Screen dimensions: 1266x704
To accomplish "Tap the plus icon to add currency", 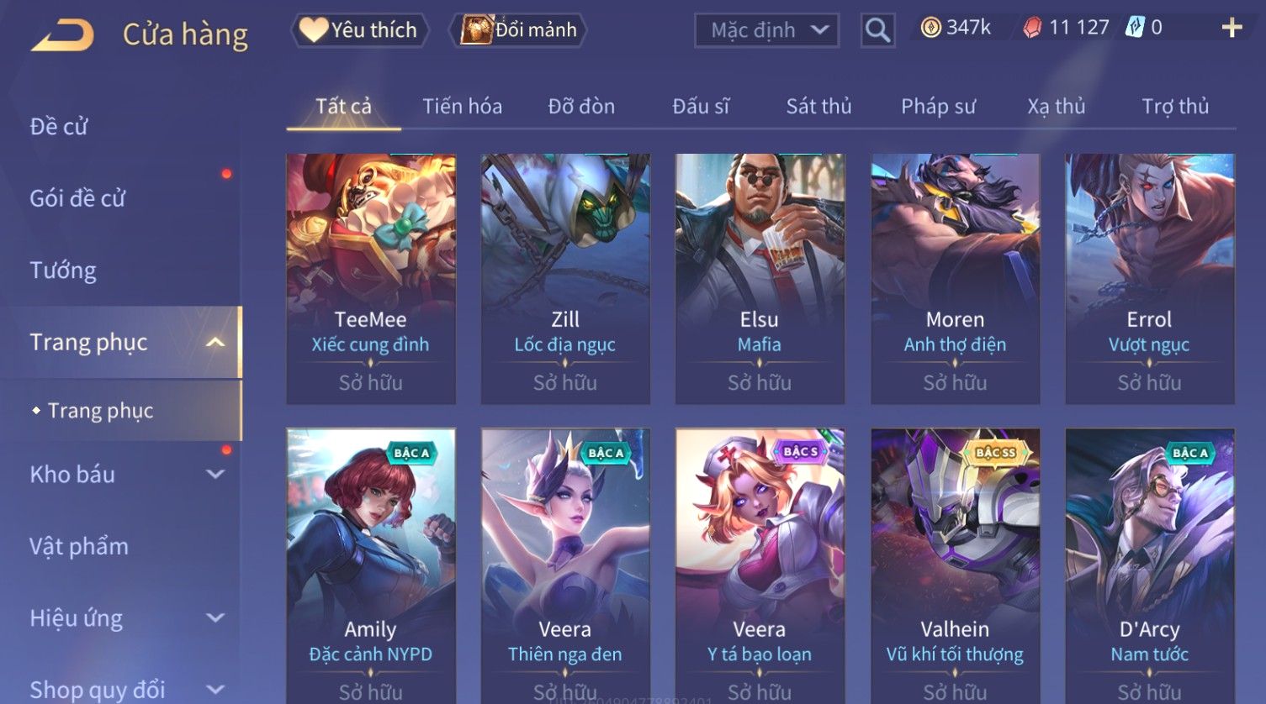I will pos(1232,28).
